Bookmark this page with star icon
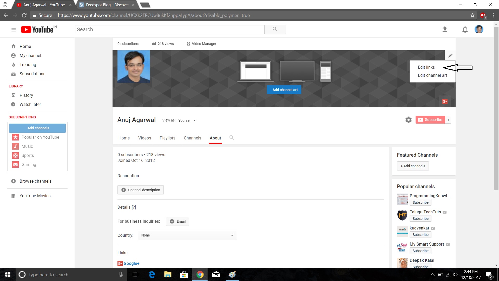 point(472,15)
